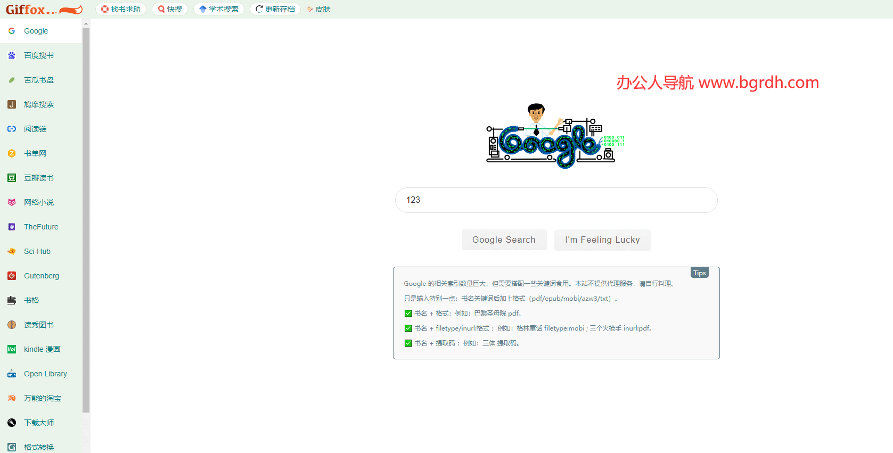
Task: Open the 学术搜索 academic search
Action: point(219,9)
